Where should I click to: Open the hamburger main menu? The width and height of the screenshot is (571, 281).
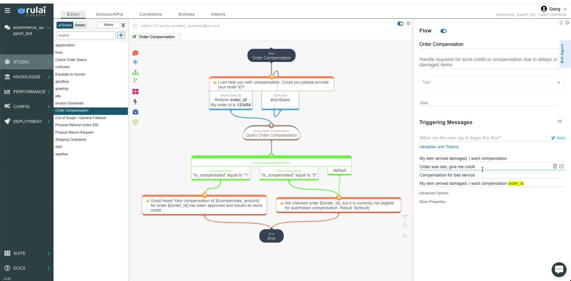coord(7,10)
